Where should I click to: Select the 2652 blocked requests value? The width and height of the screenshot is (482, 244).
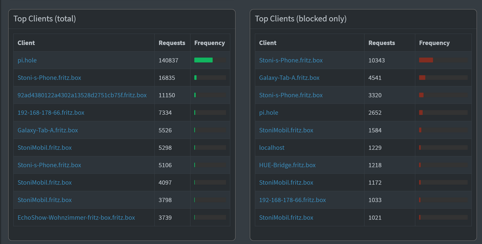click(x=375, y=113)
